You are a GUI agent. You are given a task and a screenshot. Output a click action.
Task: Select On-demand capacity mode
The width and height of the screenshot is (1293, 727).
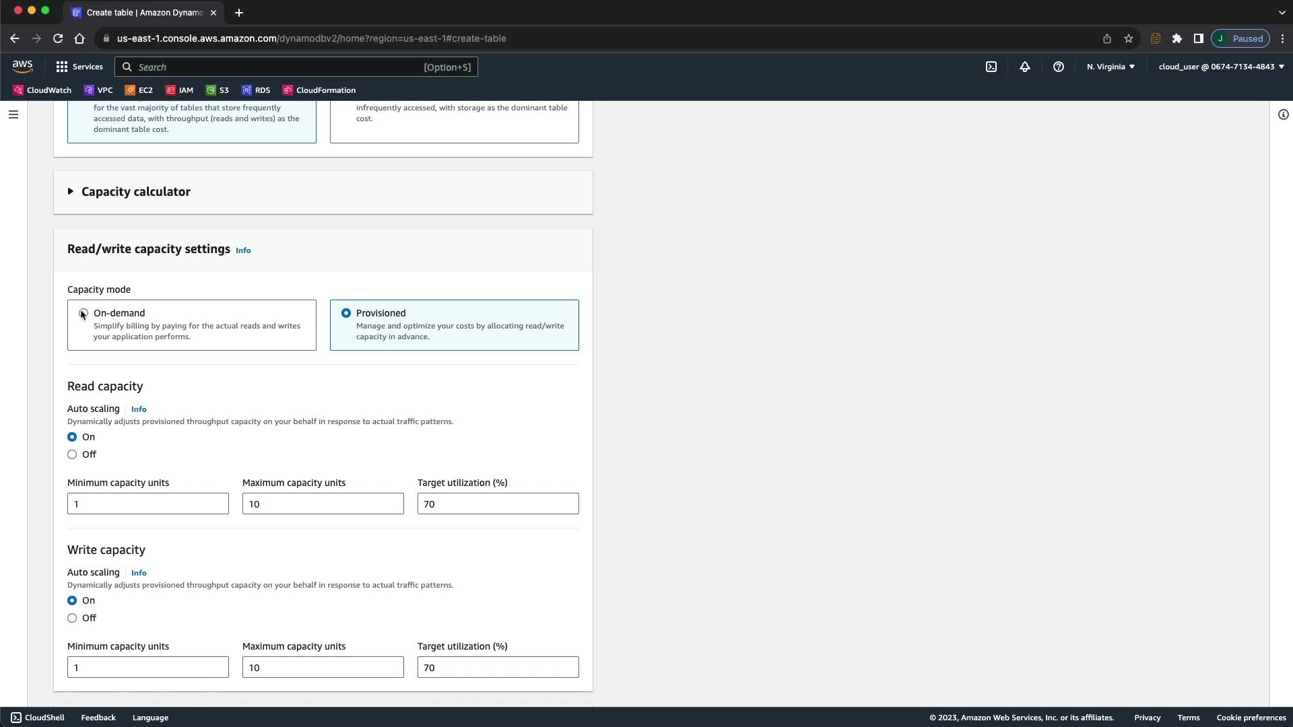[84, 313]
